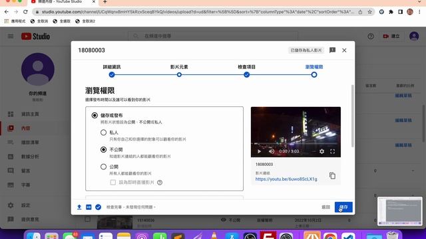Screen dimensions: 426x239
Task: Open the YouTube Studio hamburger menu
Action: pos(11,36)
